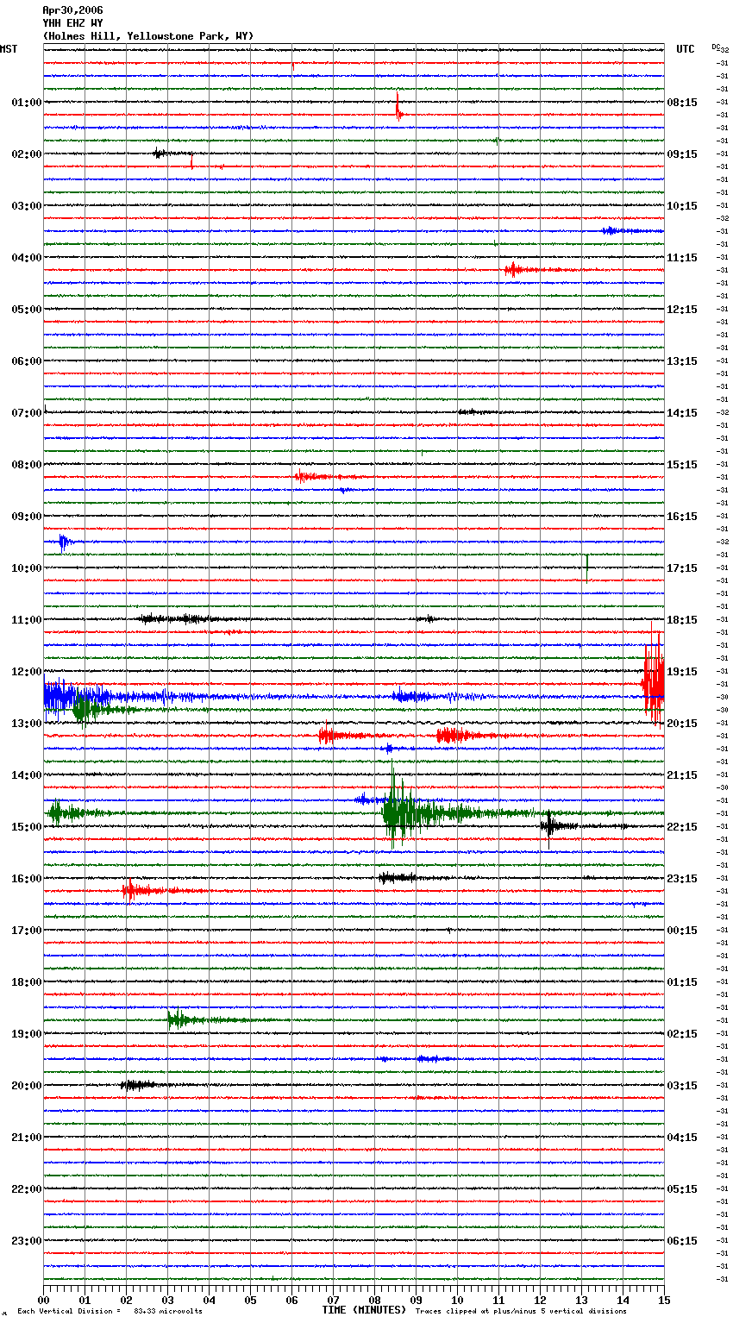Click the UTC time zone label
Viewport: 733px width, 1323px height.
pyautogui.click(x=686, y=49)
